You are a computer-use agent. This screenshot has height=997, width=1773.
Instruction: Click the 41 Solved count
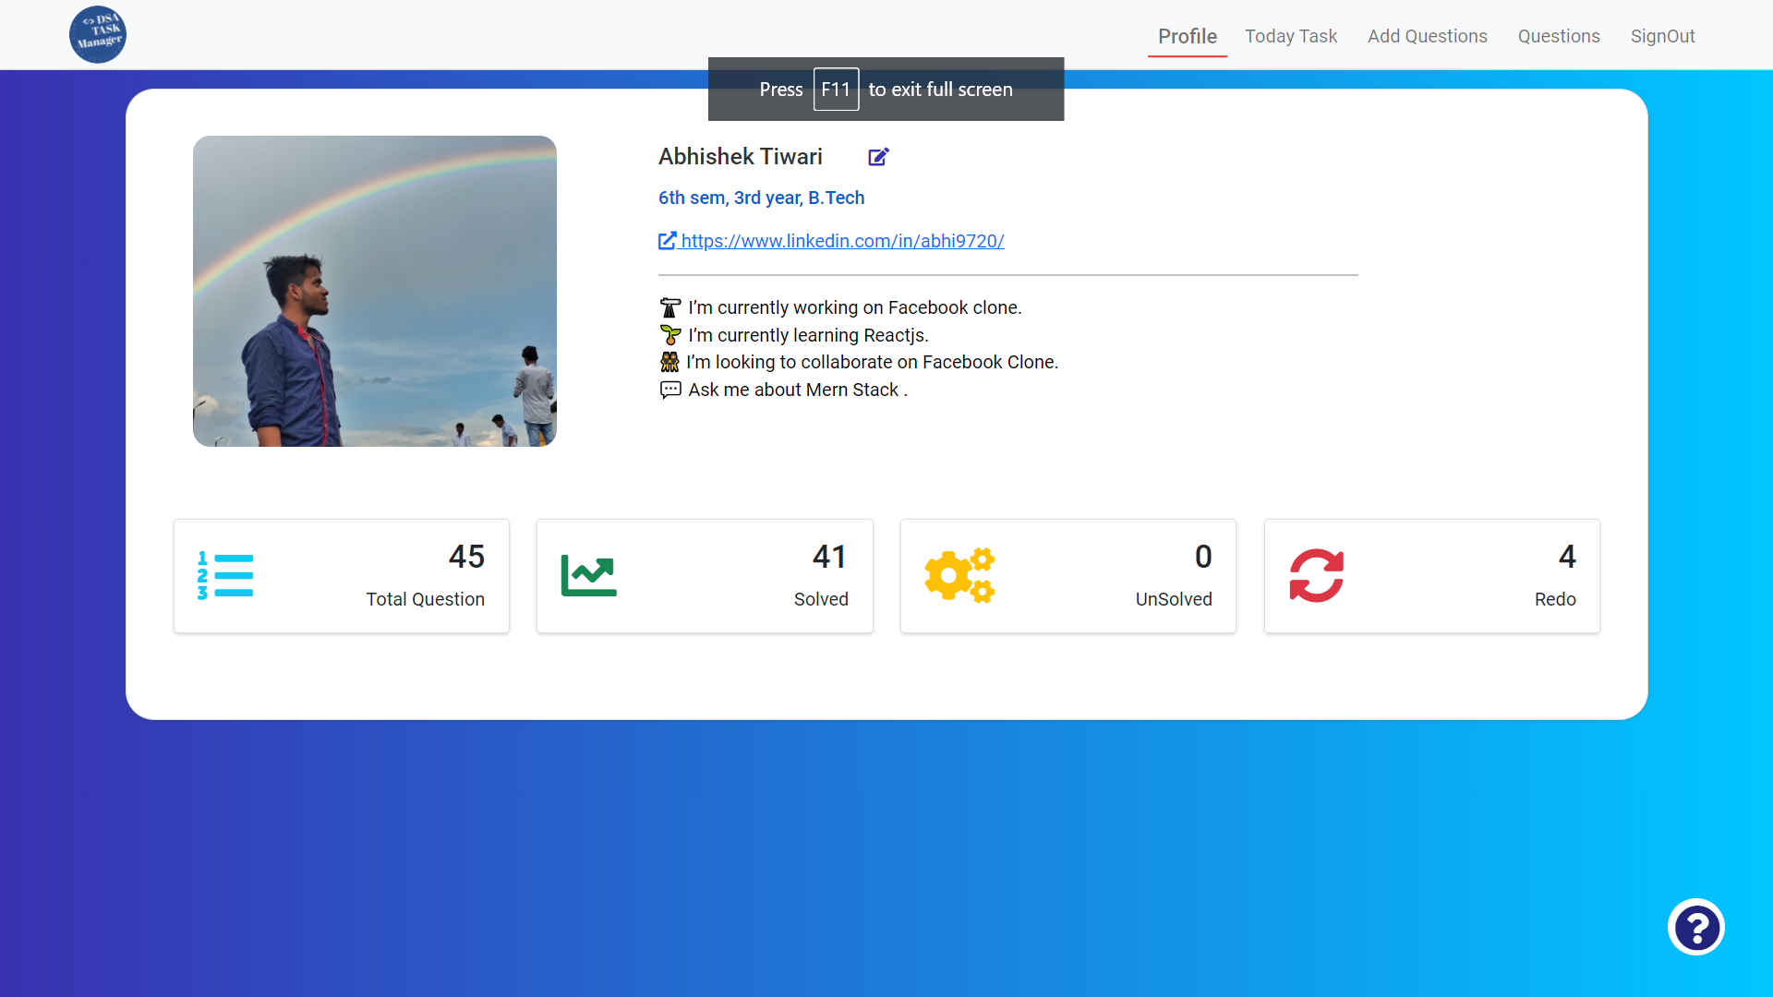(x=829, y=557)
